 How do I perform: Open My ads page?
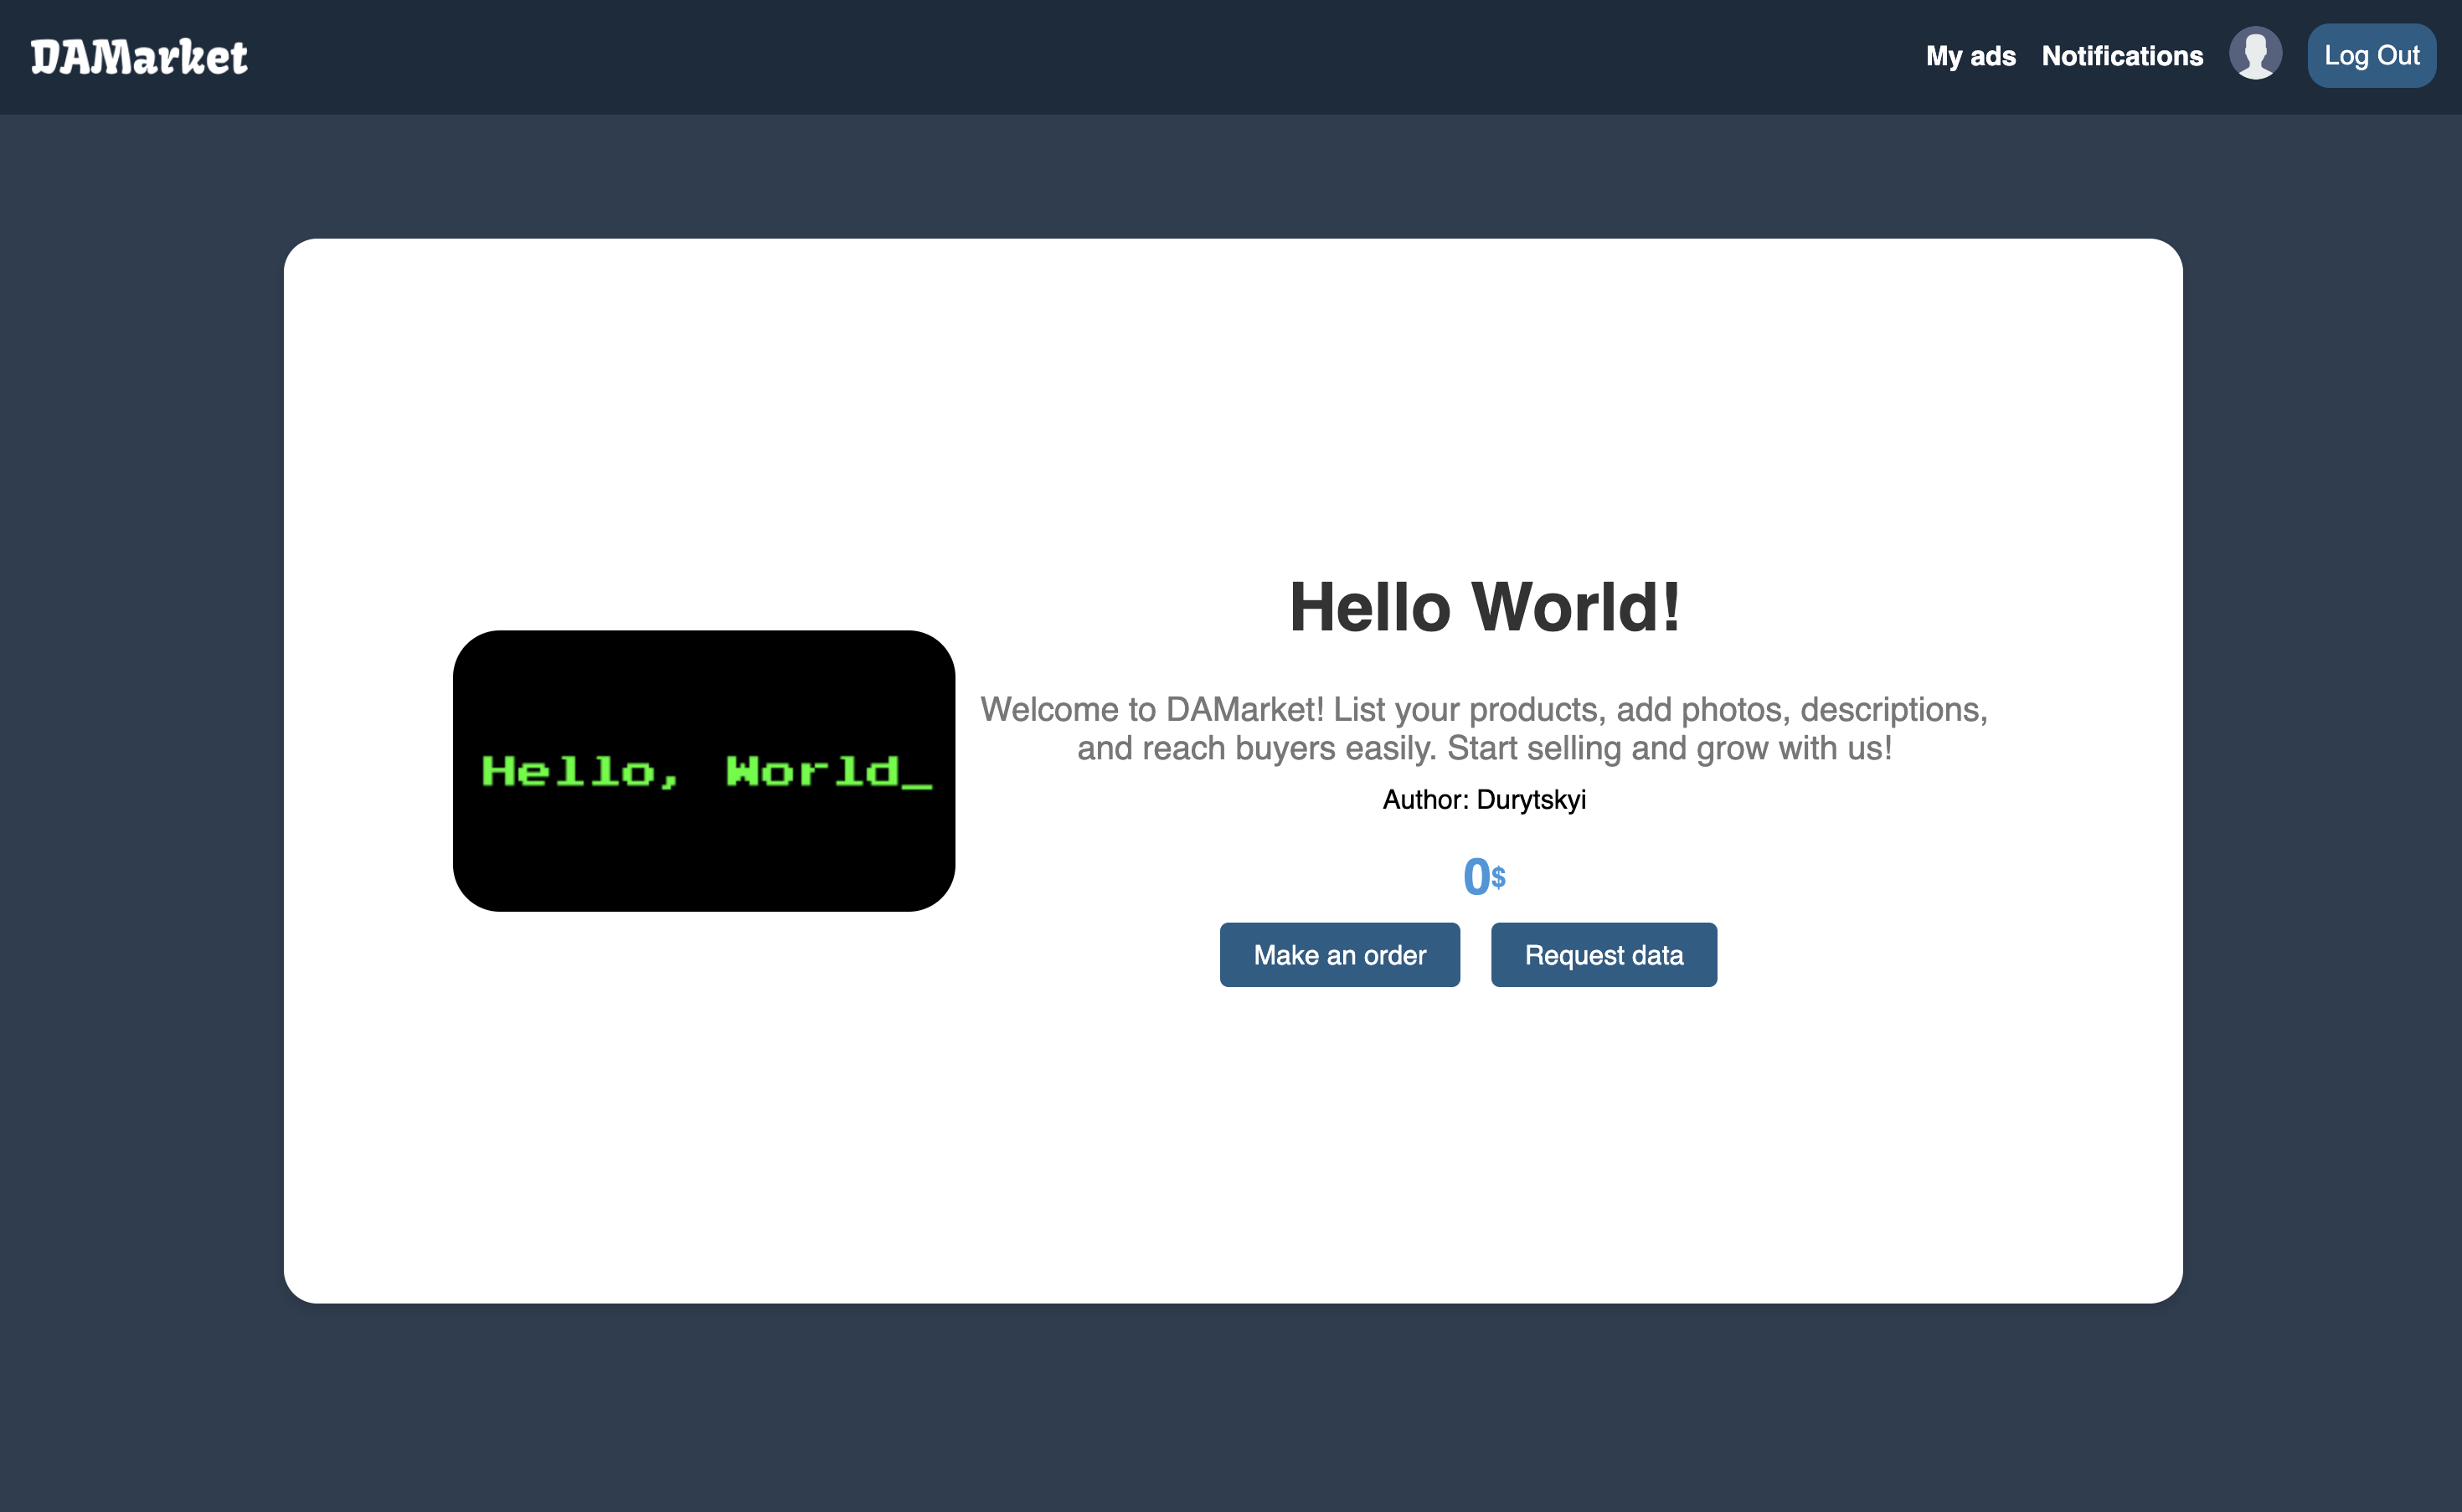1970,56
